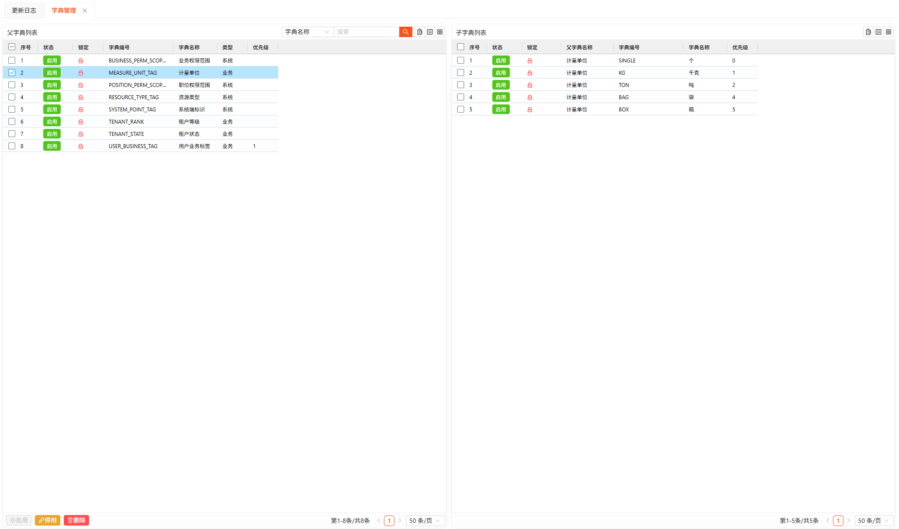Image resolution: width=899 pixels, height=529 pixels.
Task: Click parent list export document icon
Action: (x=419, y=32)
